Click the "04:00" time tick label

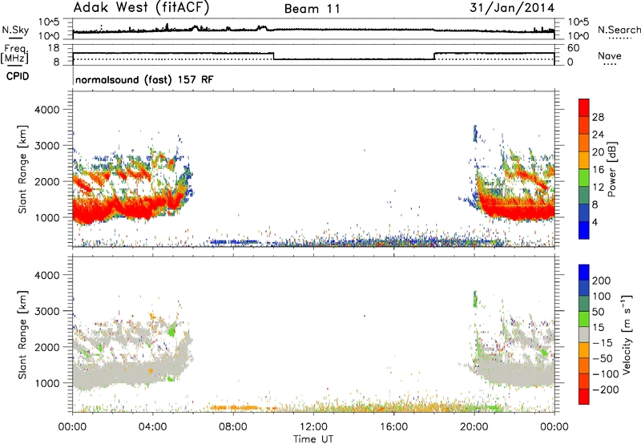coord(153,427)
